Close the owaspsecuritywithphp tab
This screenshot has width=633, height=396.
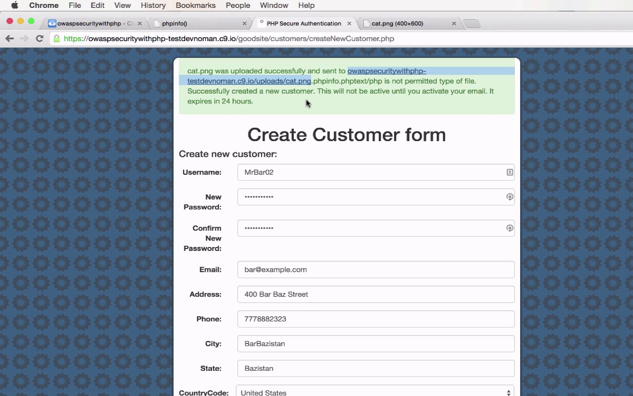[139, 23]
